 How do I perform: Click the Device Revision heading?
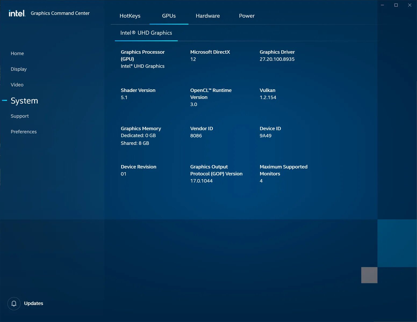pyautogui.click(x=138, y=167)
